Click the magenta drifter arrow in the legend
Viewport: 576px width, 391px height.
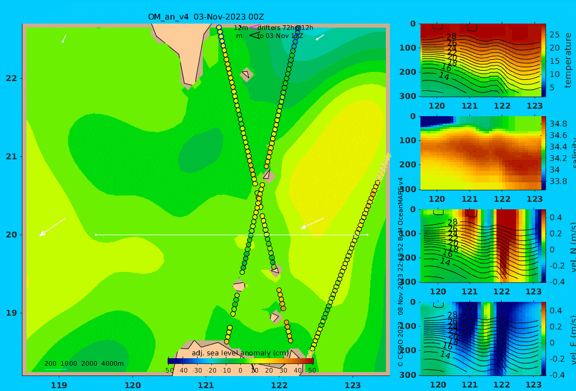pos(255,27)
